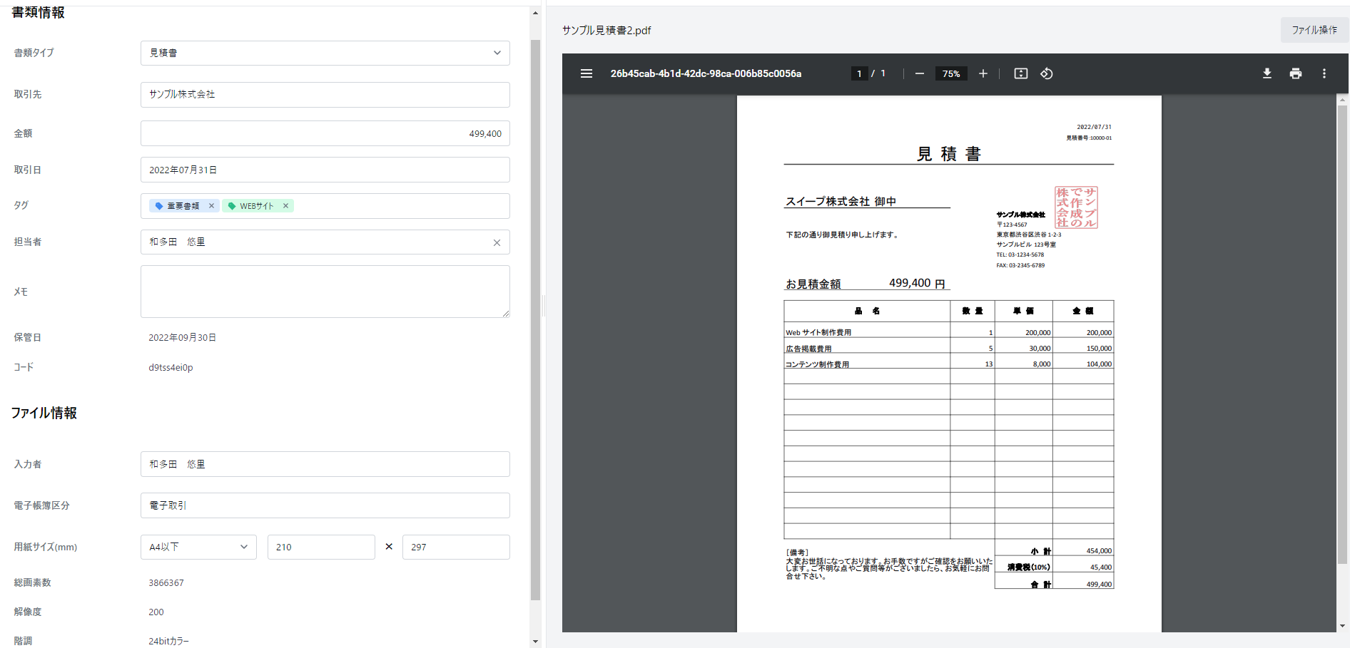
Task: Click the fit to page icon
Action: coord(1021,73)
